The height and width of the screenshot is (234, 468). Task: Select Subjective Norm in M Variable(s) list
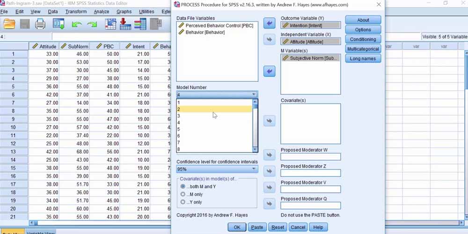[x=310, y=58]
